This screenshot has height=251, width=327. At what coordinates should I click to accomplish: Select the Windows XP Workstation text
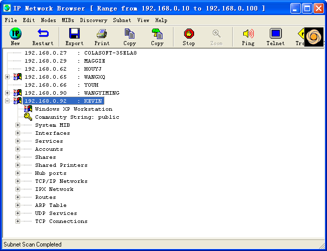tap(74, 109)
